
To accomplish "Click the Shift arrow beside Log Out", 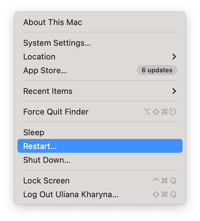I will coord(156,194).
